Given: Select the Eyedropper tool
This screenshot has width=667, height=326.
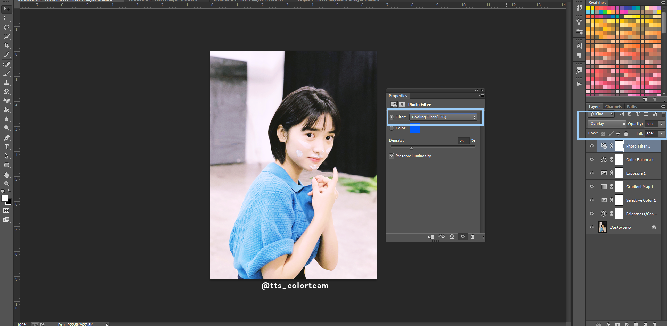Looking at the screenshot, I should point(7,55).
